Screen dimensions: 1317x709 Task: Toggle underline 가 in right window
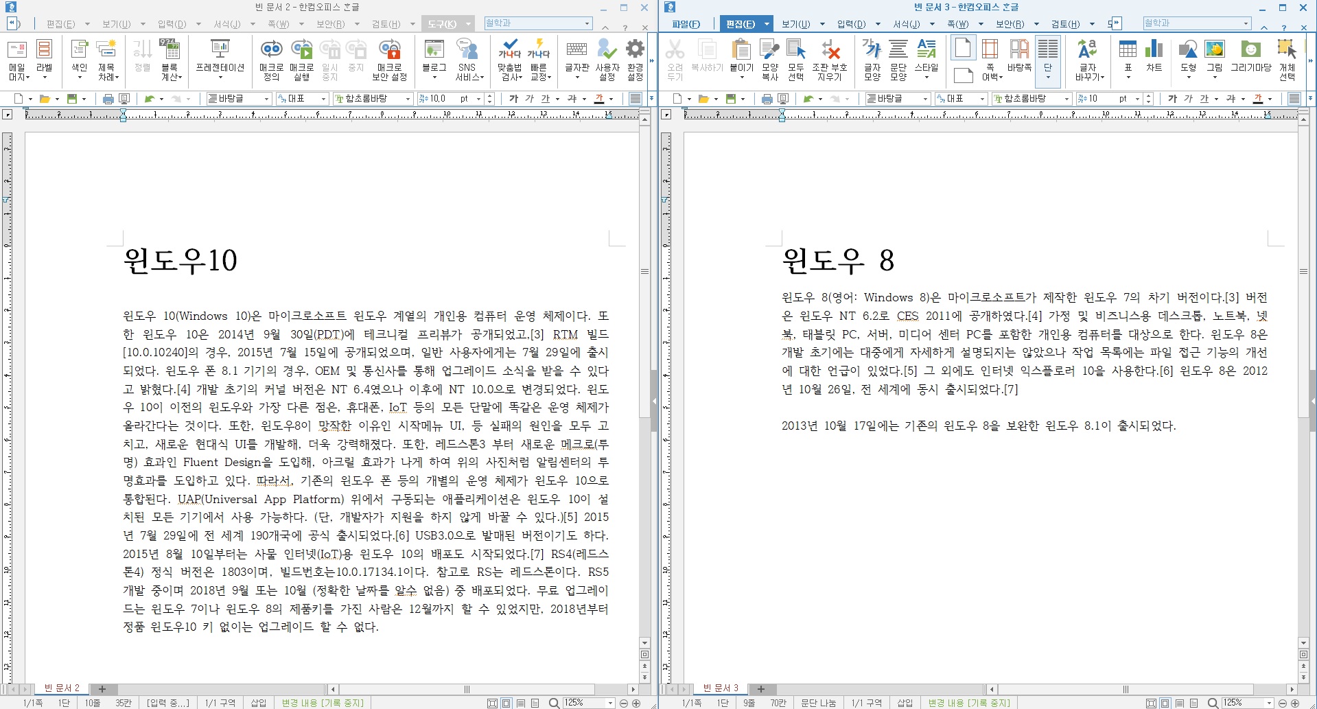click(x=1204, y=99)
